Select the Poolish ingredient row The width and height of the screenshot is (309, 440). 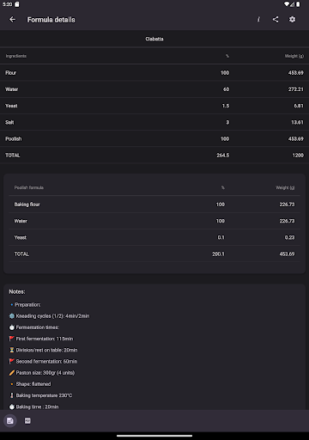point(154,138)
